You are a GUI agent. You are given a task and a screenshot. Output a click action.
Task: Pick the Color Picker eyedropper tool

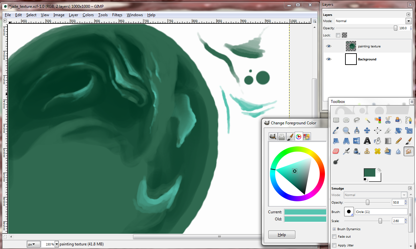click(336, 131)
